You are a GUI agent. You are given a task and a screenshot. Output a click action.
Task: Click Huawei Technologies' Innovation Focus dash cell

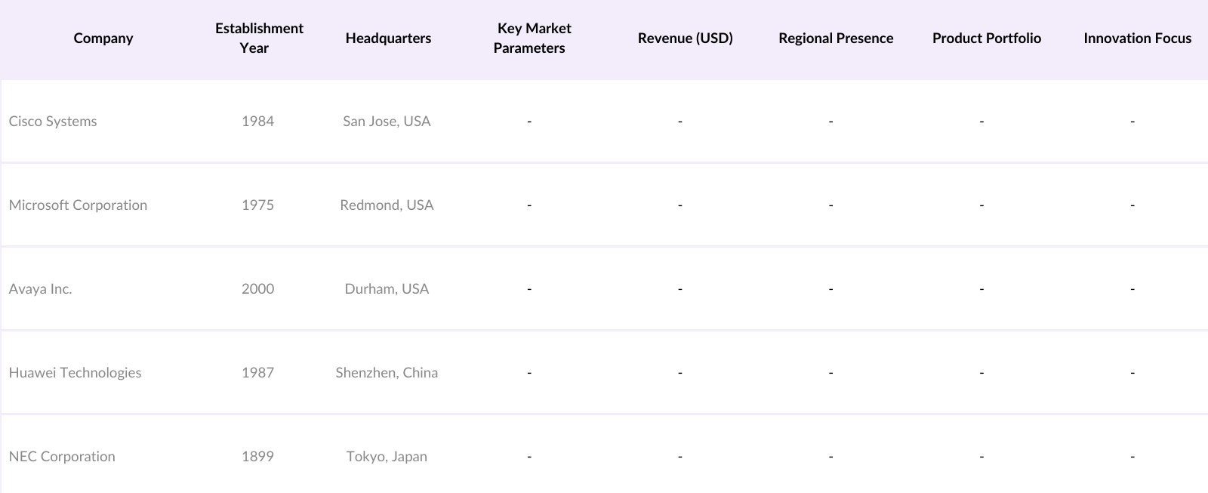click(1132, 373)
